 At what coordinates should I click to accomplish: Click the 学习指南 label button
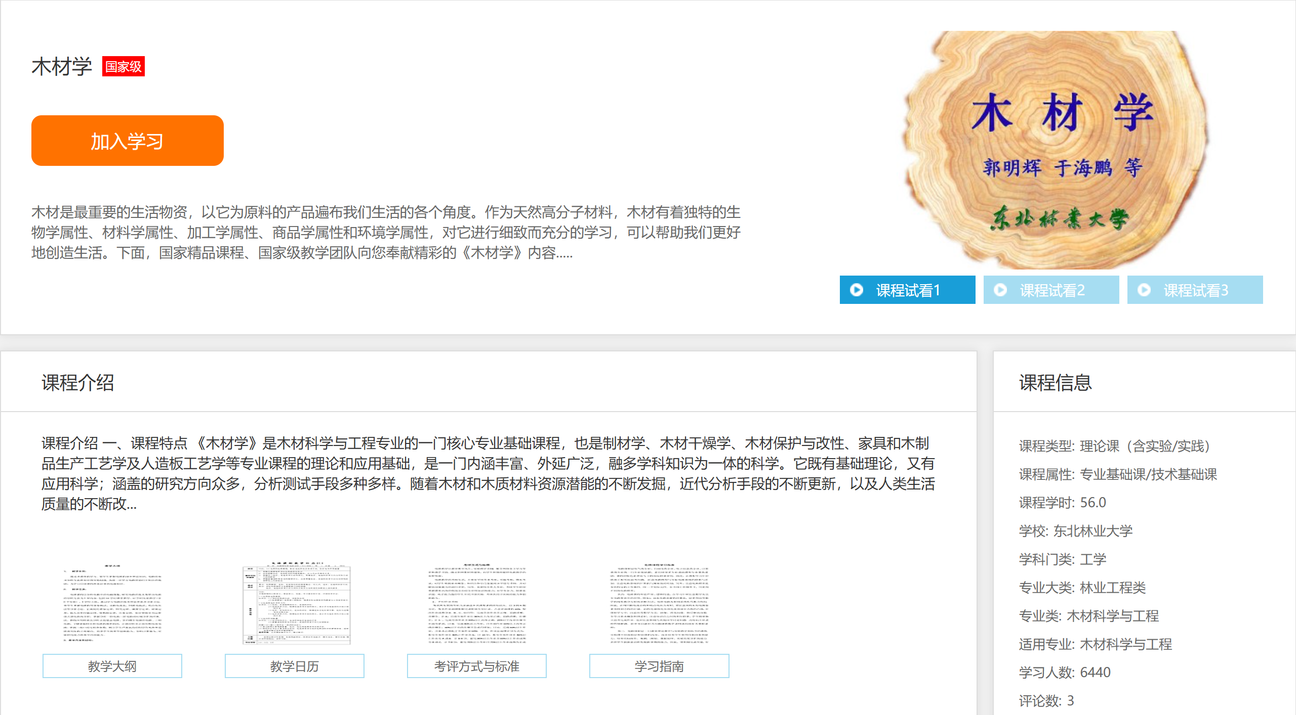(x=659, y=666)
